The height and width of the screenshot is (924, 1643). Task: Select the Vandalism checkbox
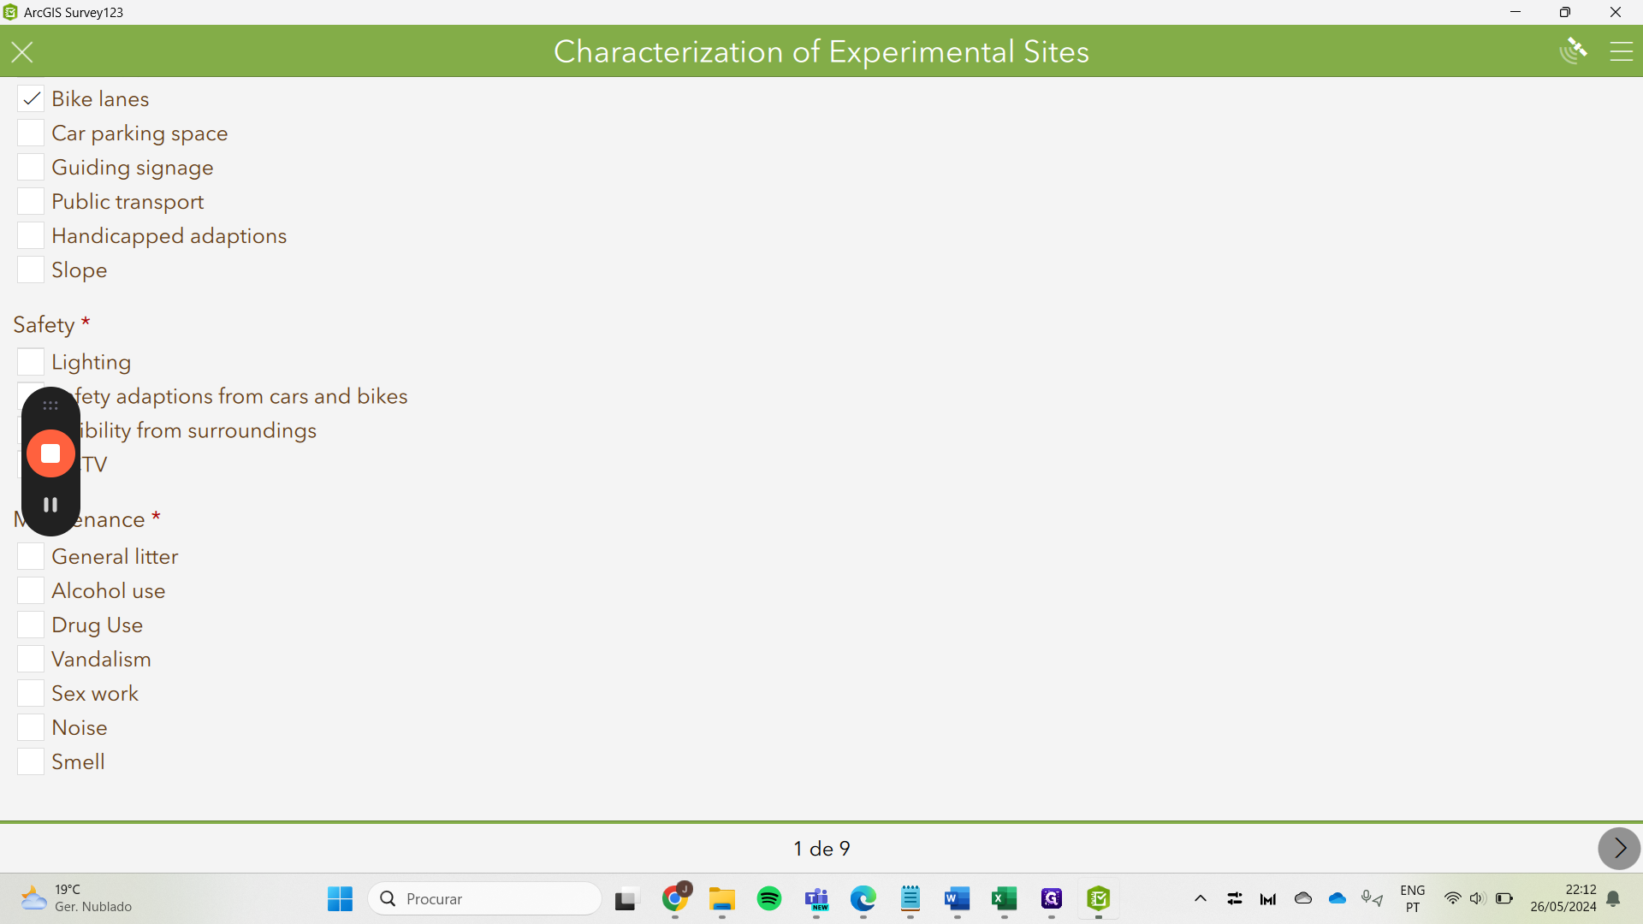[x=31, y=659]
